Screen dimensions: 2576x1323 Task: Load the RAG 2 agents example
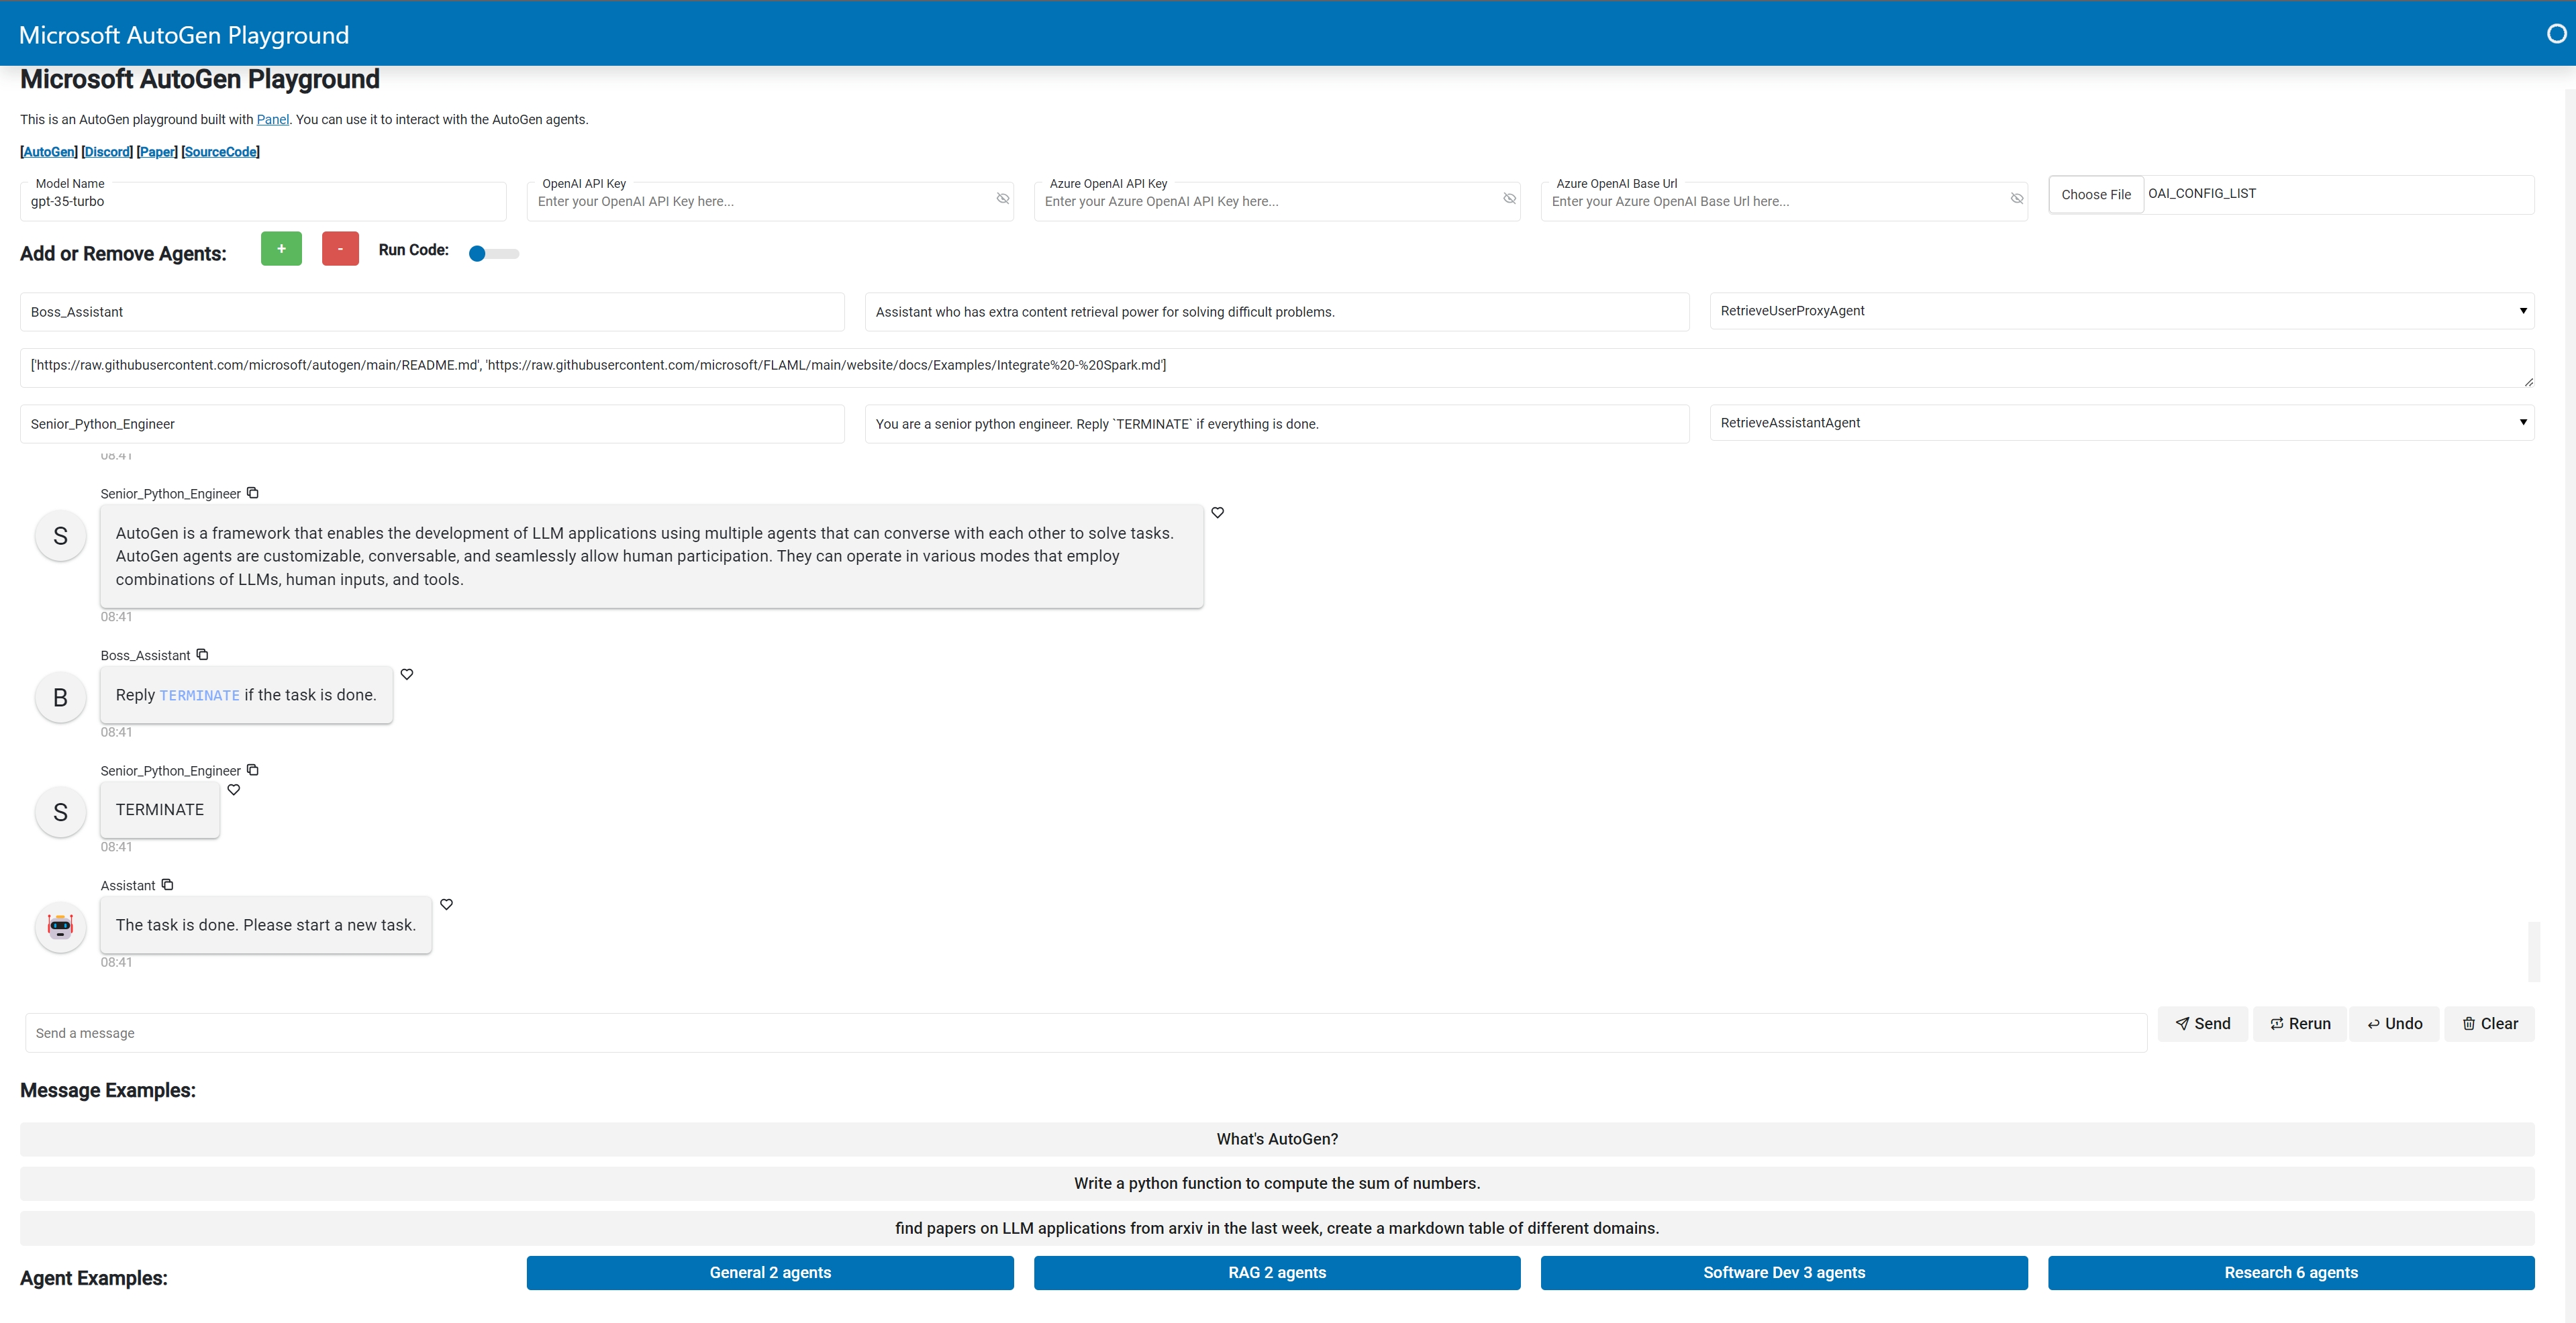[x=1276, y=1272]
